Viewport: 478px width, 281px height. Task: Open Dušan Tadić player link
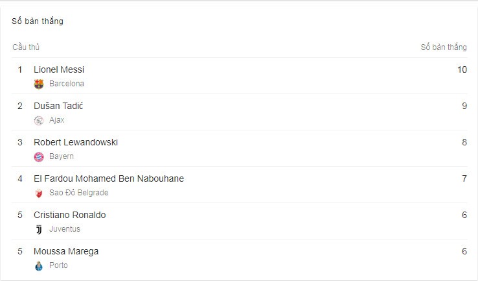pos(58,106)
